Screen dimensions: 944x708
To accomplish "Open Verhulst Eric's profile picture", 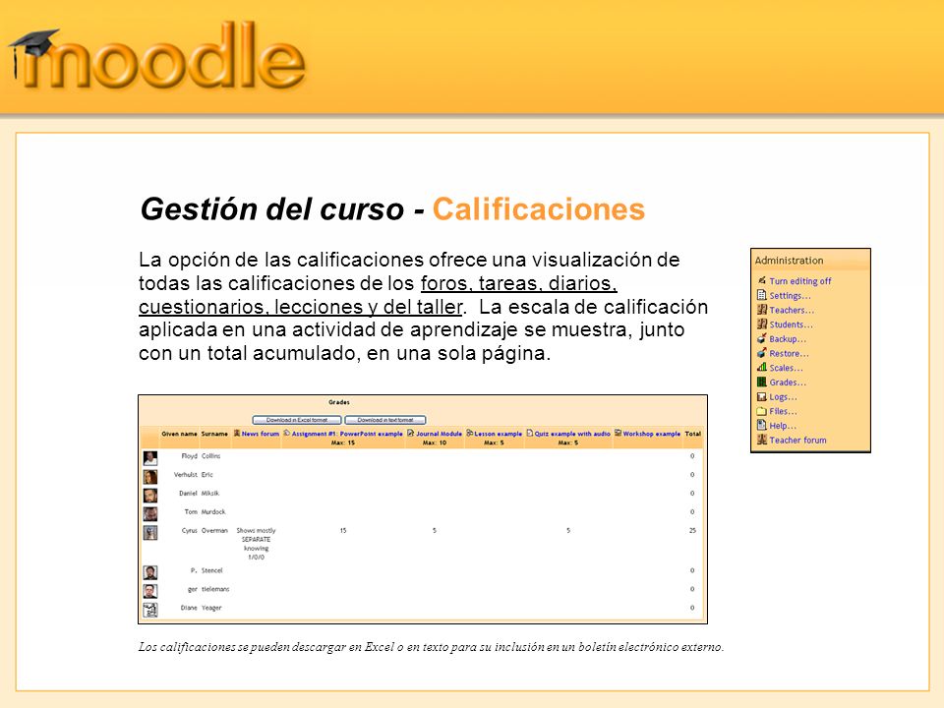I will 150,477.
